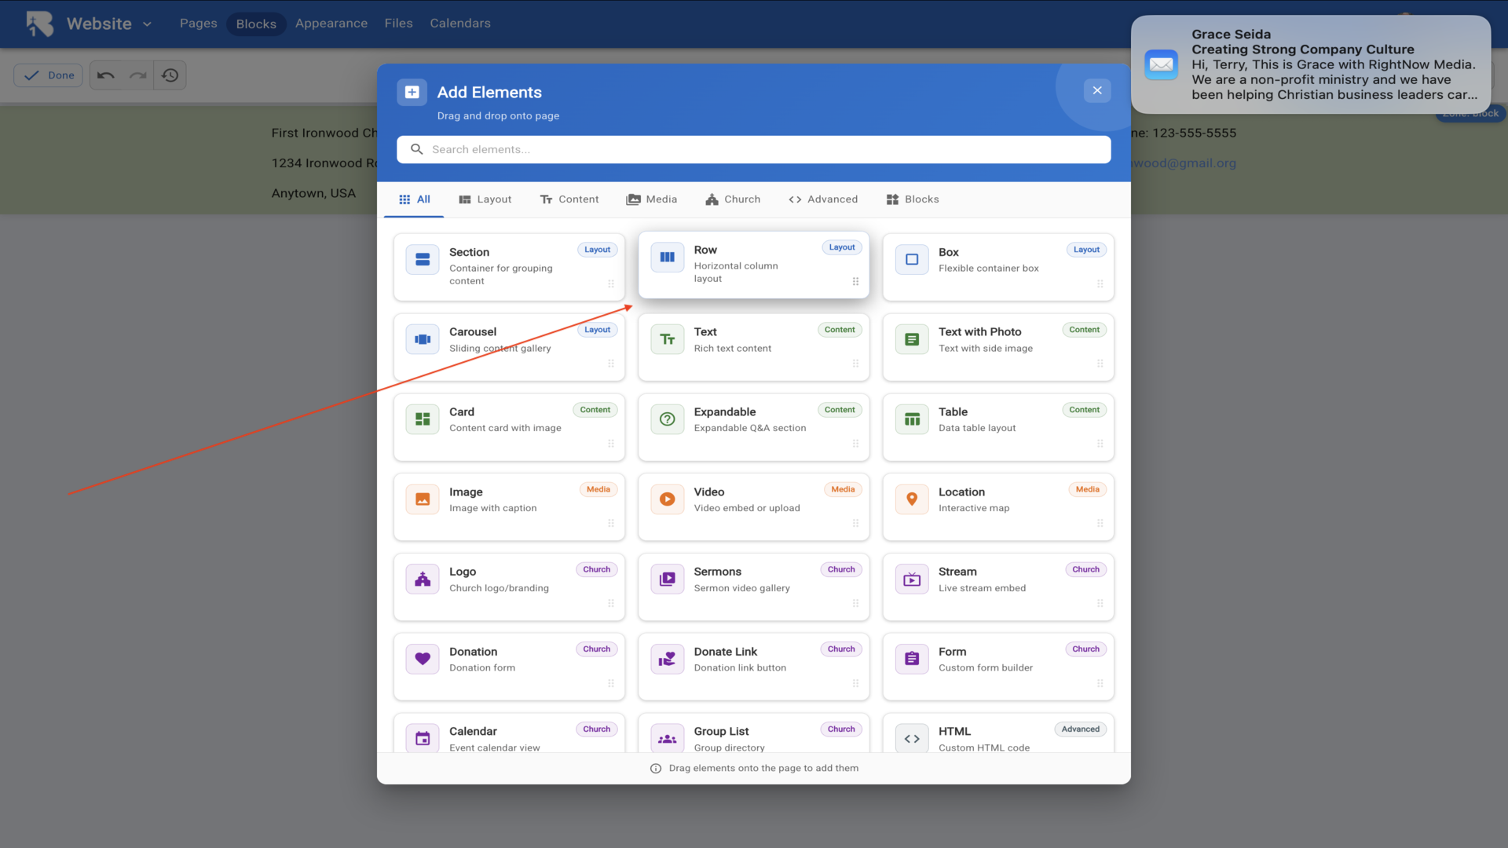Select the Carousel element icon
Screen dimensions: 1508x848
423,340
